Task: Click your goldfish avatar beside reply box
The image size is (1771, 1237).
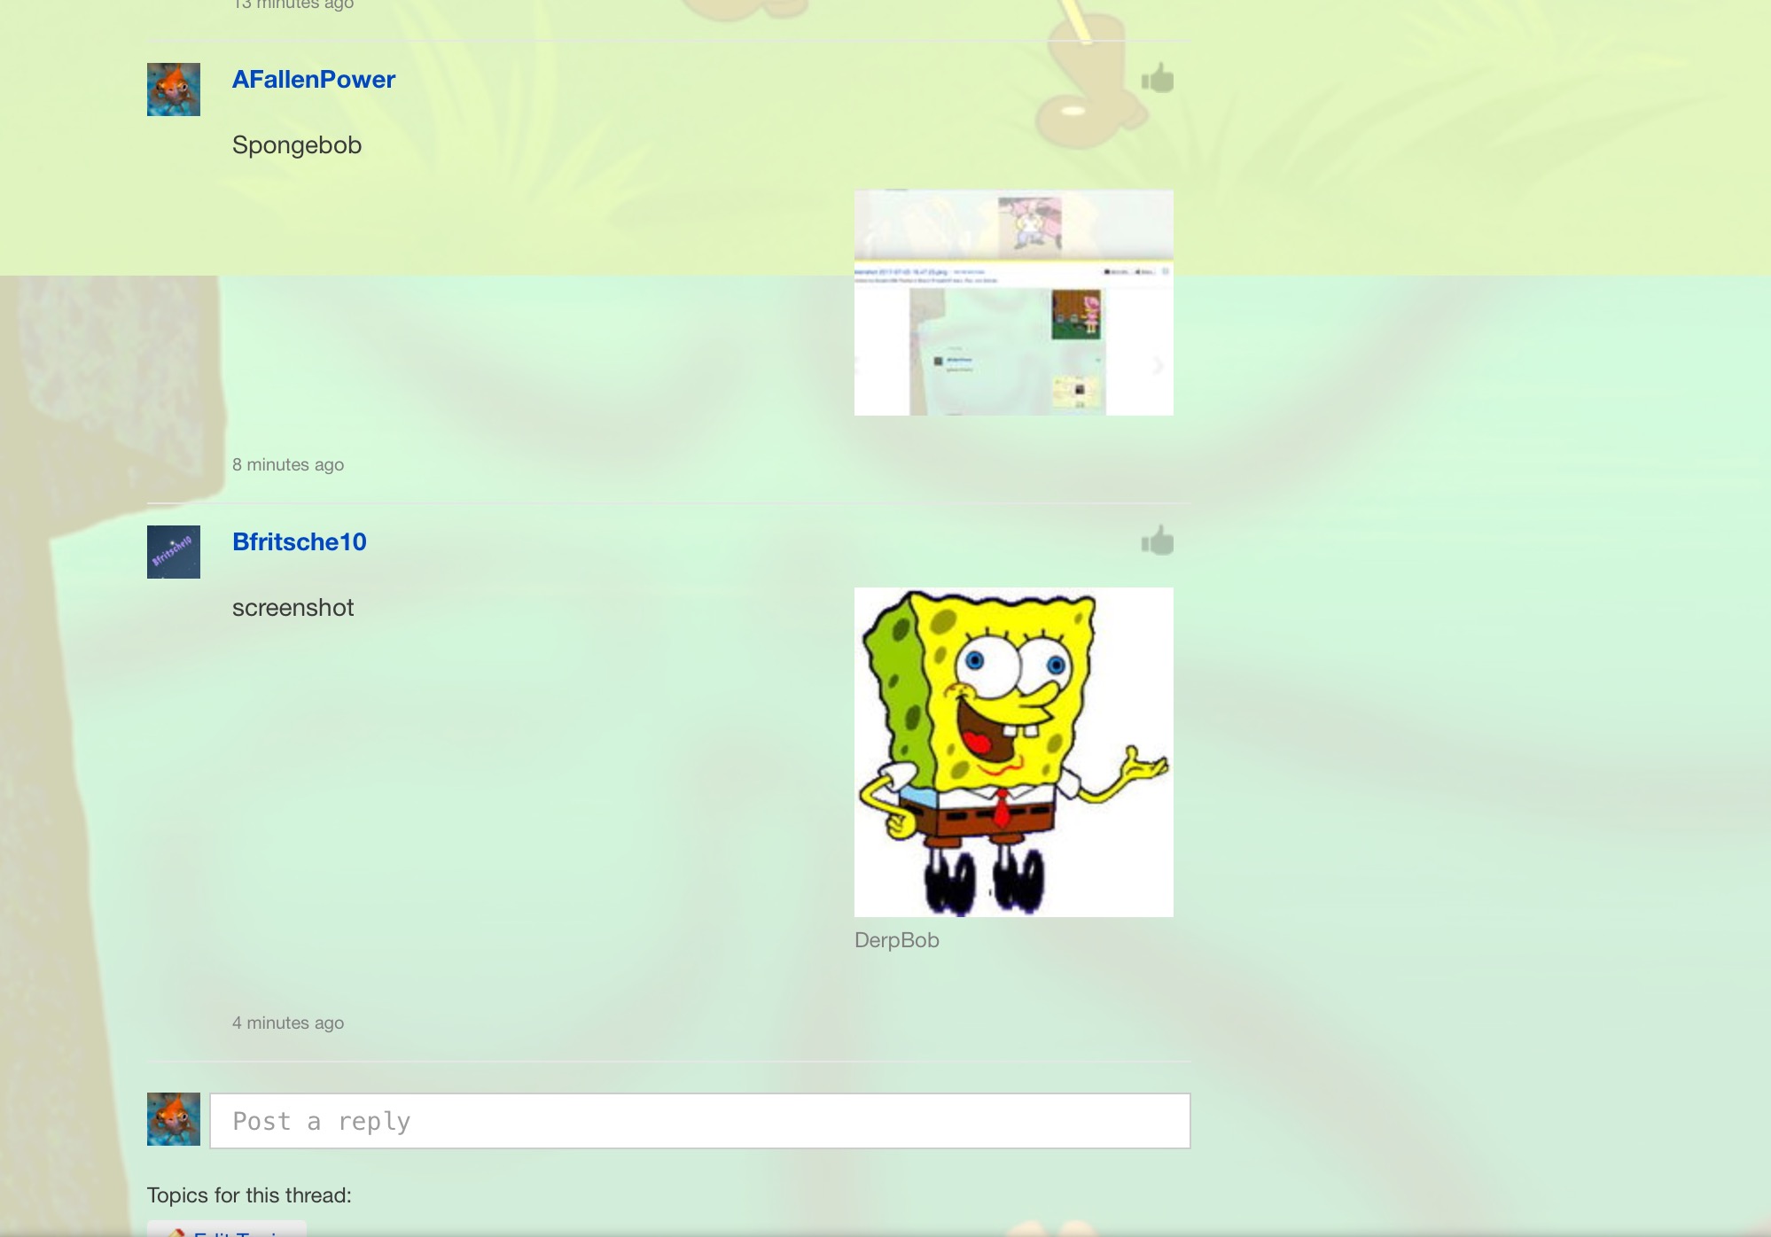Action: point(174,1119)
